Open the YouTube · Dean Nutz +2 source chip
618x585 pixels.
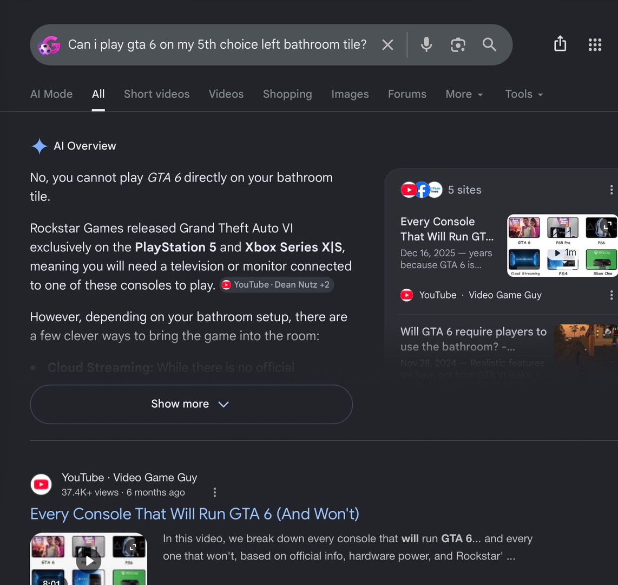tap(277, 285)
